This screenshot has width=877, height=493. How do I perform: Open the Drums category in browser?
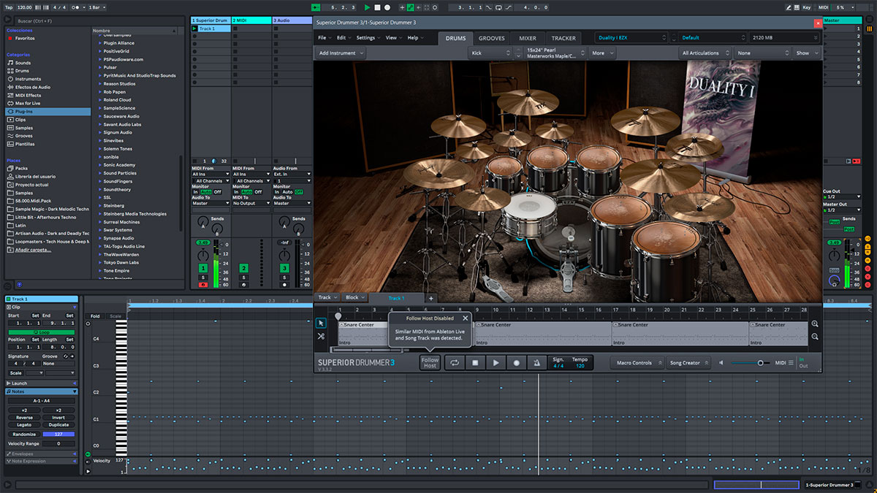coord(23,71)
